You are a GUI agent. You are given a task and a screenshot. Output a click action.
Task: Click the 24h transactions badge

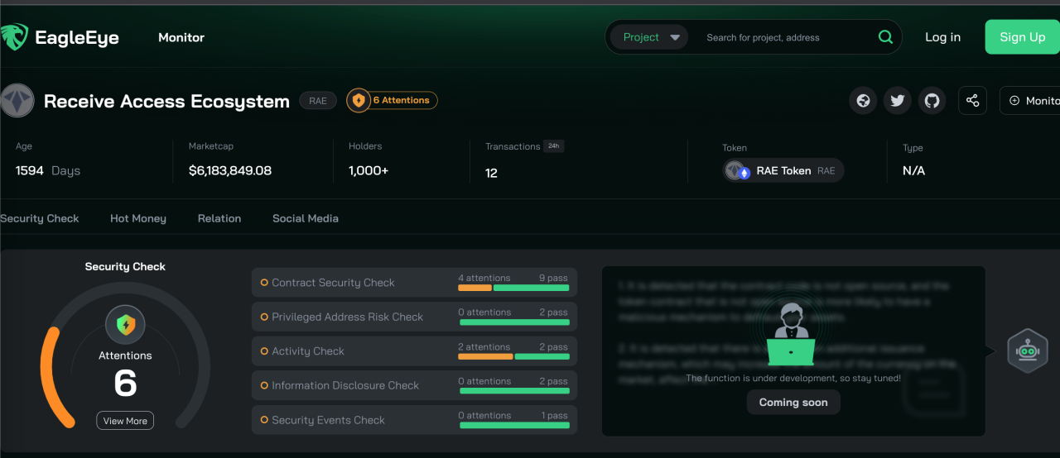coord(553,146)
